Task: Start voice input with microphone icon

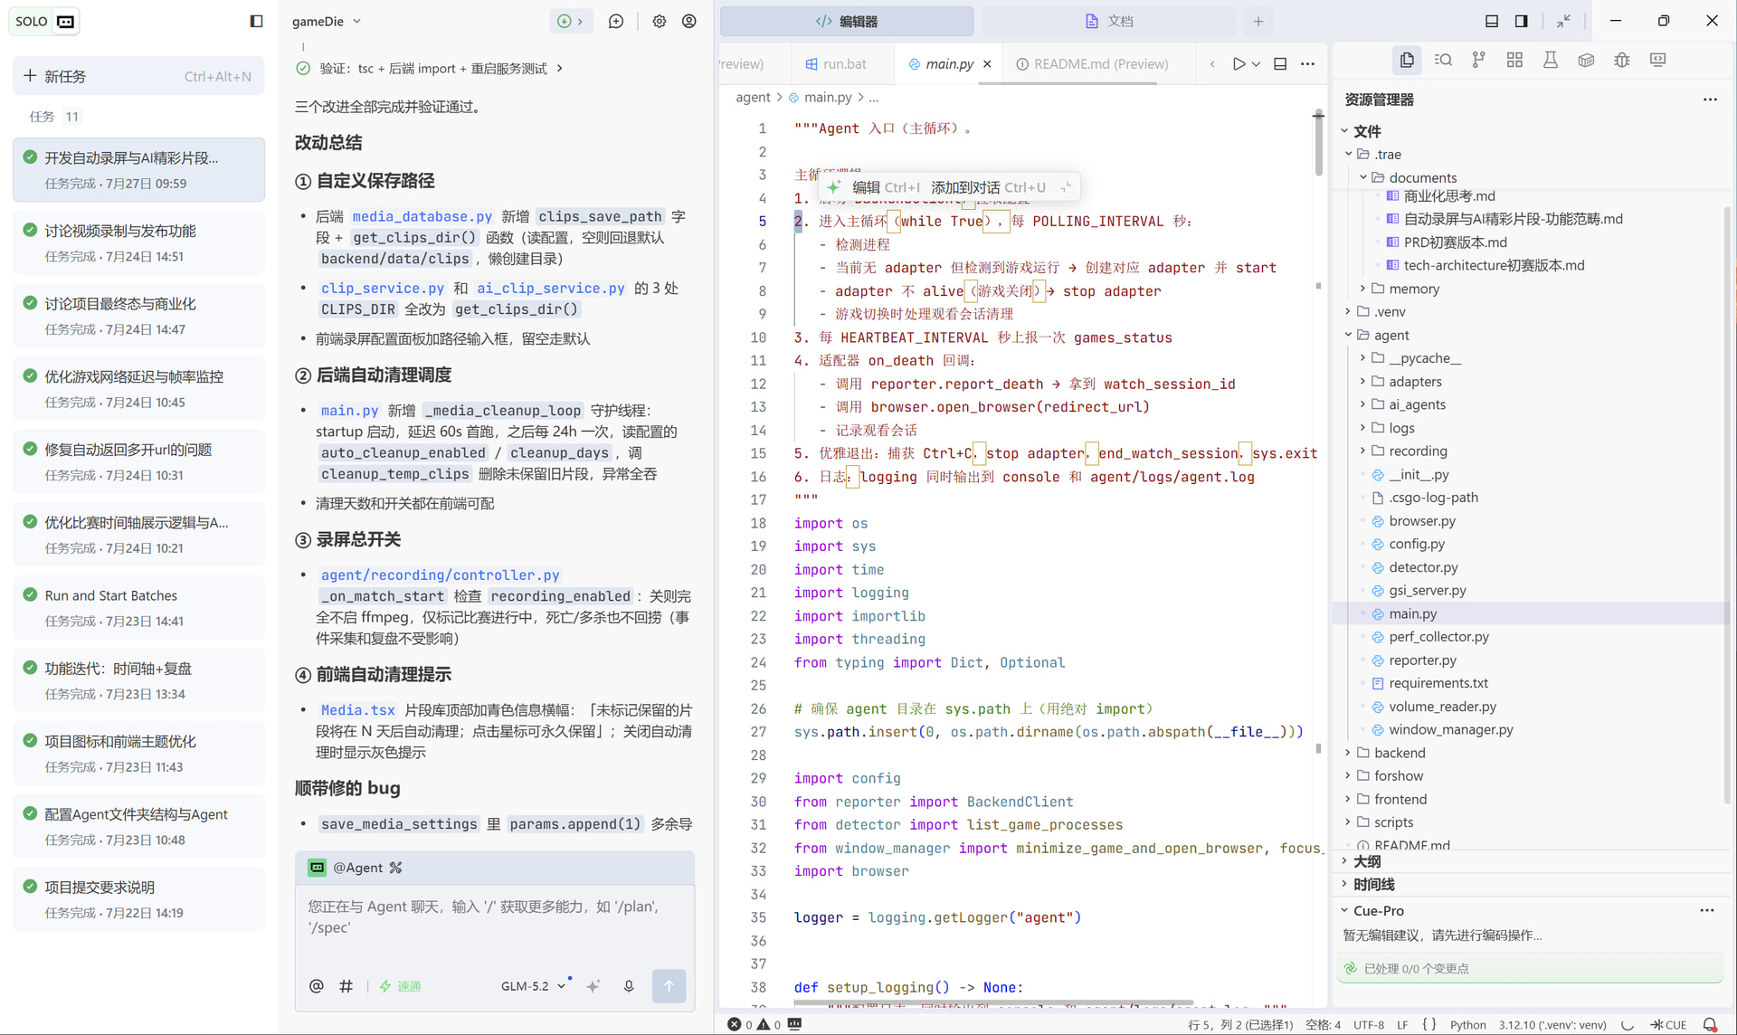Action: click(629, 986)
